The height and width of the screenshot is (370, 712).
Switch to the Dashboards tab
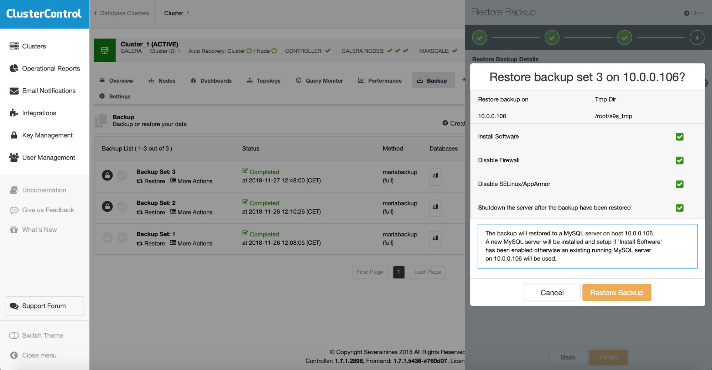[x=211, y=80]
